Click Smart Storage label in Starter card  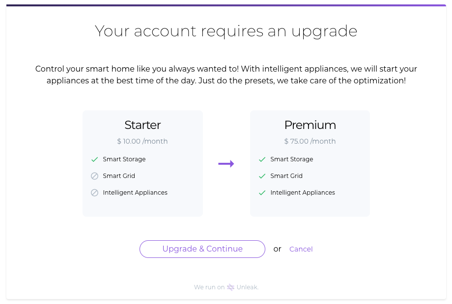[x=124, y=159]
